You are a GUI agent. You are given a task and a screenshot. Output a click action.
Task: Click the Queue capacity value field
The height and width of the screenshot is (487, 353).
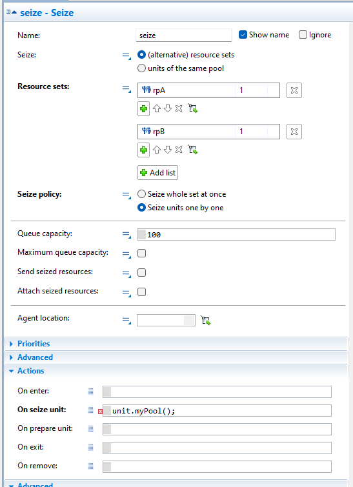[236, 235]
